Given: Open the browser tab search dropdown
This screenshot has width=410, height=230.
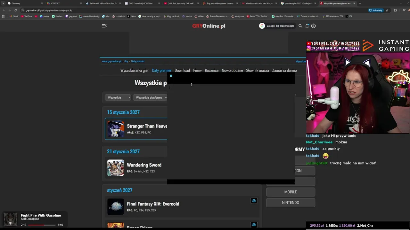Looking at the screenshot, I should pyautogui.click(x=3, y=4).
